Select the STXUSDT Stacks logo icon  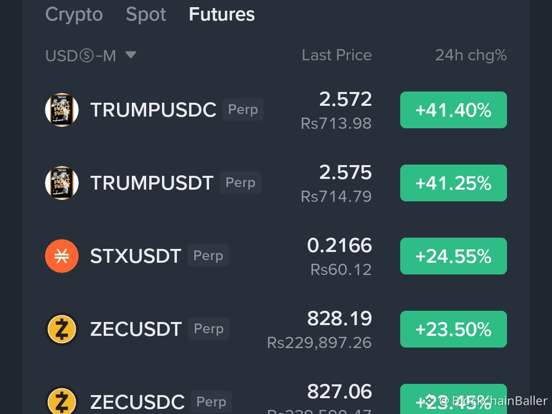click(x=62, y=256)
